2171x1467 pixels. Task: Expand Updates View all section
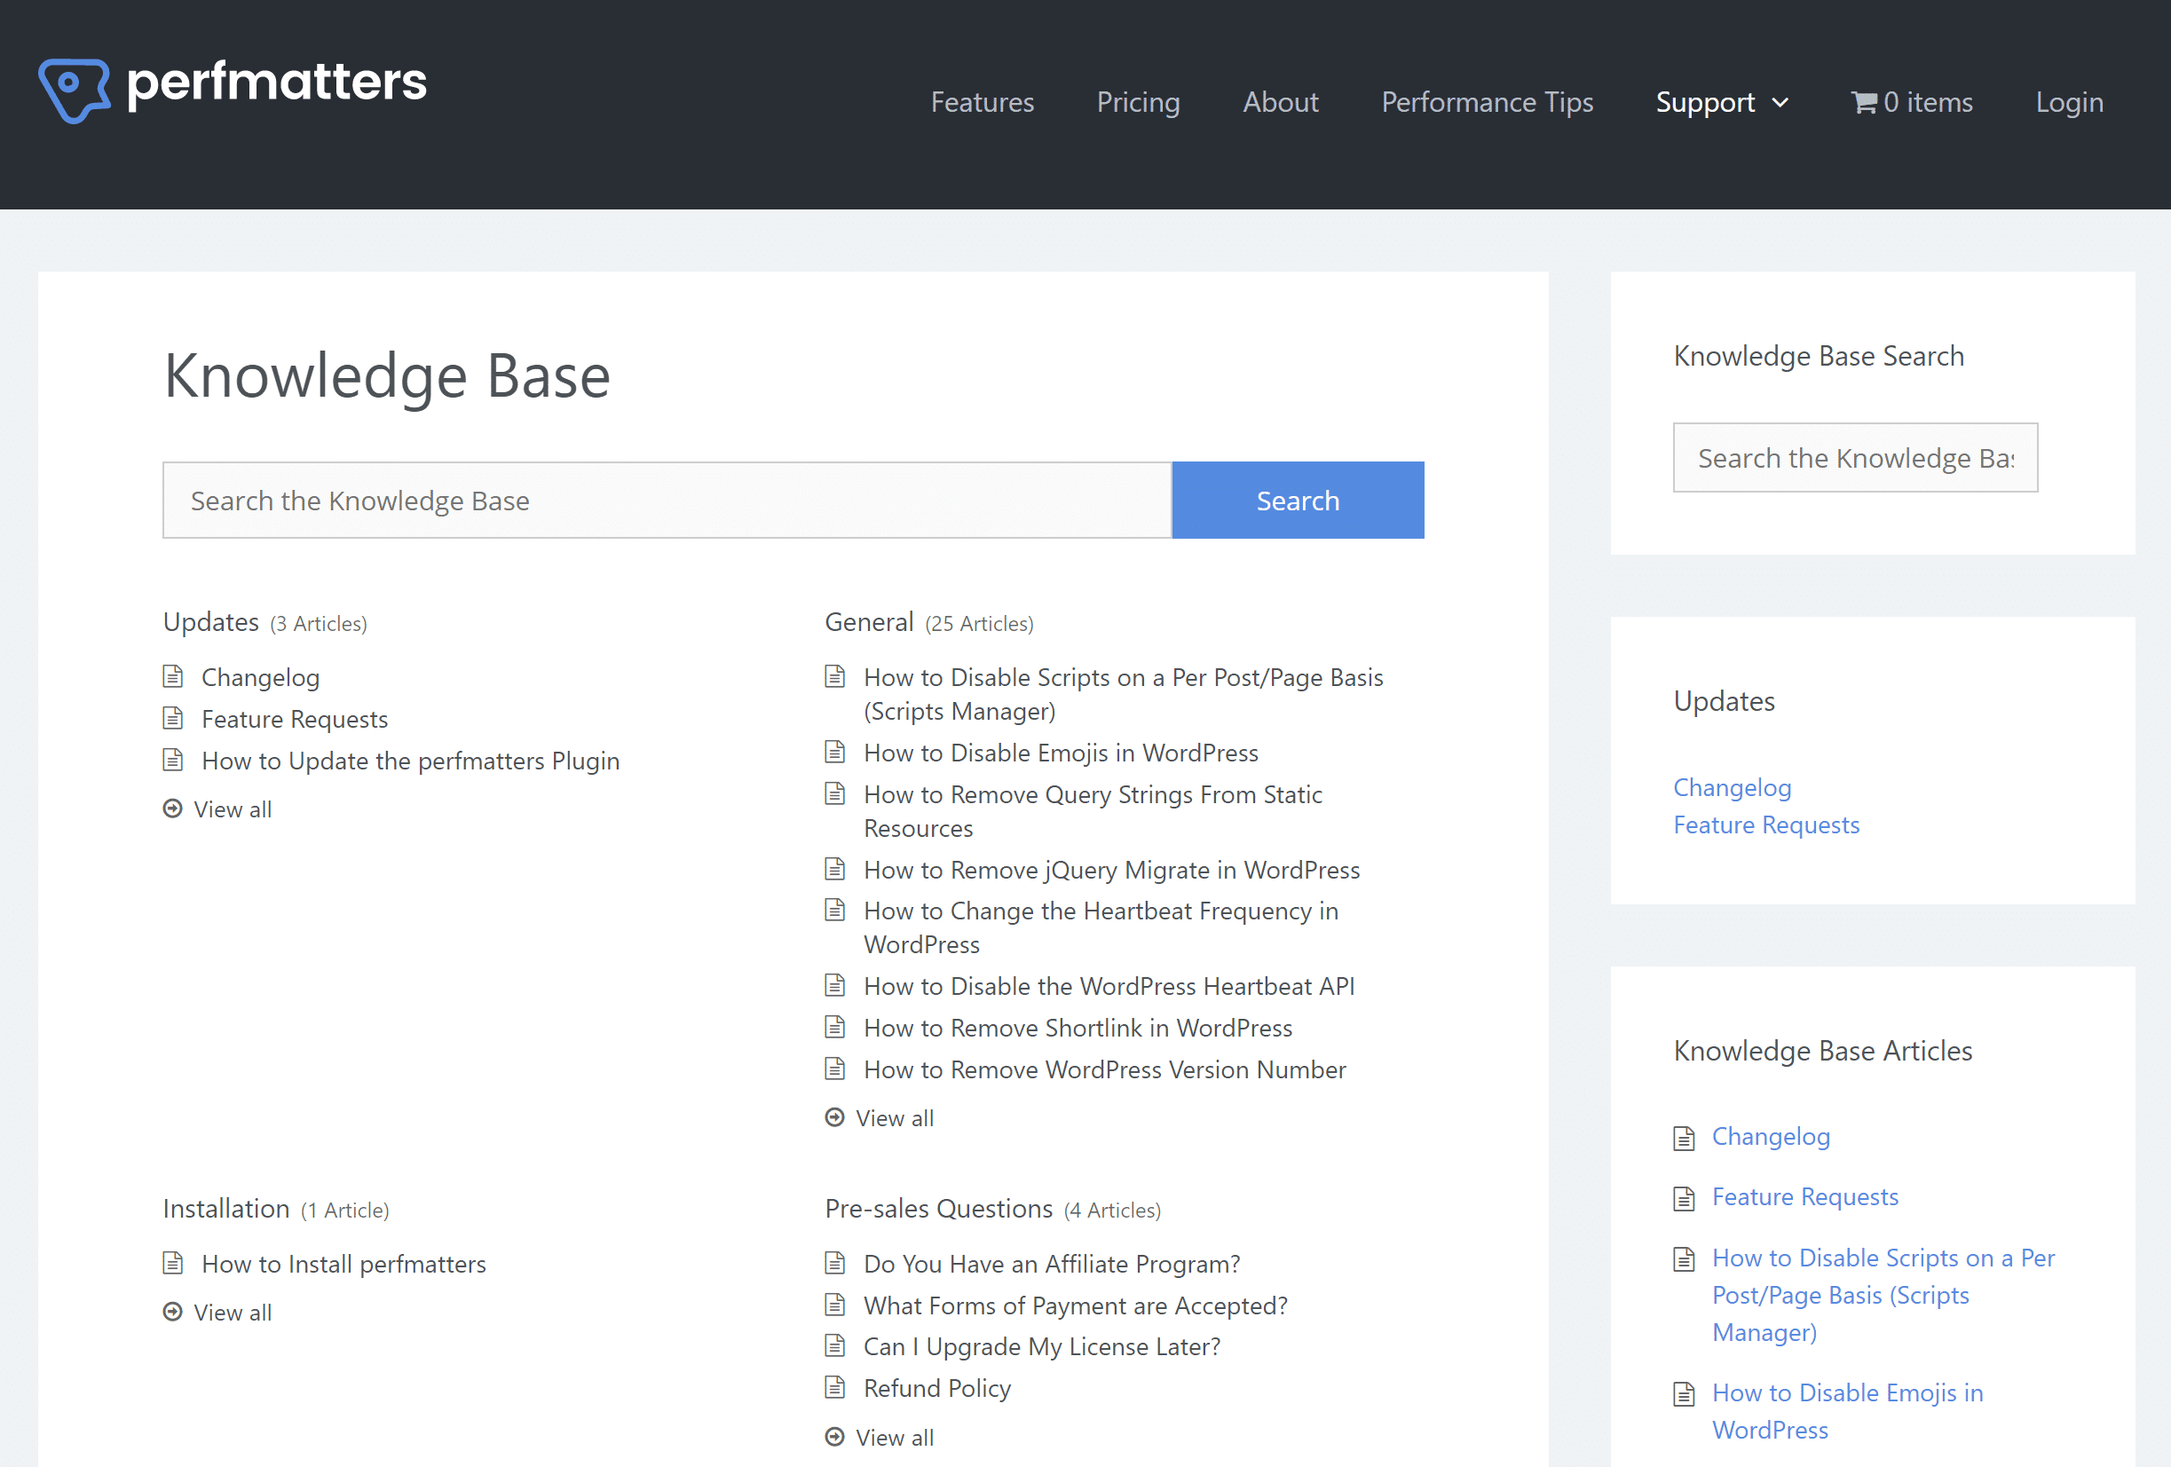click(234, 808)
